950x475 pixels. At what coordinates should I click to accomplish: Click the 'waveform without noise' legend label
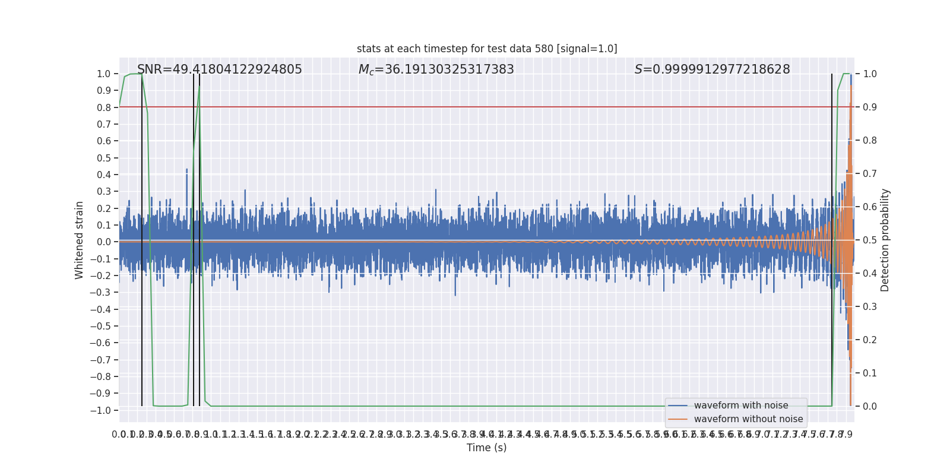748,419
